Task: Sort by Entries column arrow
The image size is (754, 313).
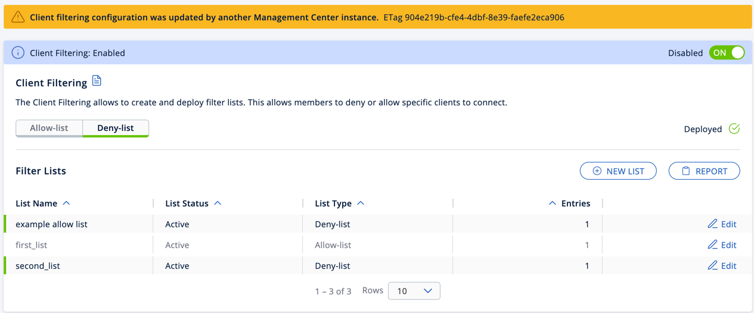Action: tap(553, 204)
